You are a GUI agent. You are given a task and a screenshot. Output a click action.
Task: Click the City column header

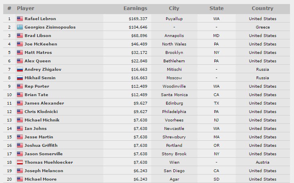click(174, 8)
